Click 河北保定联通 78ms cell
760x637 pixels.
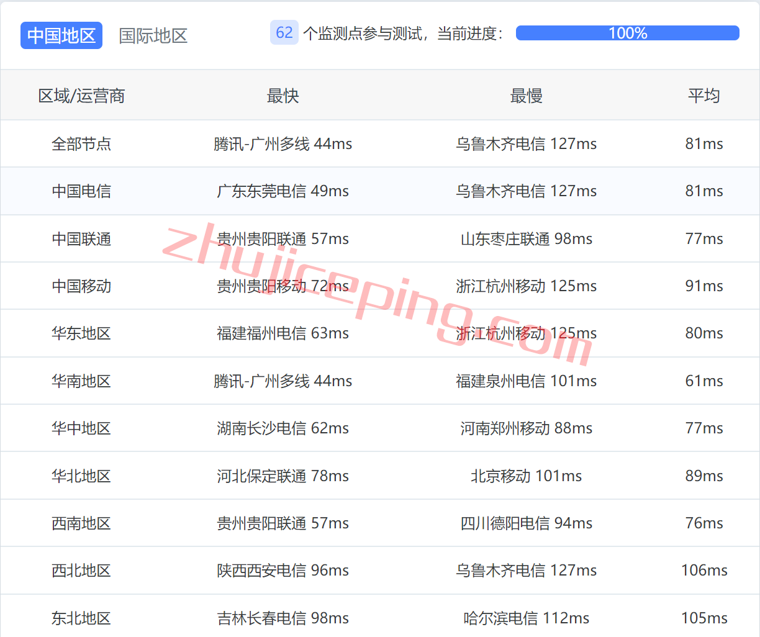pyautogui.click(x=283, y=476)
